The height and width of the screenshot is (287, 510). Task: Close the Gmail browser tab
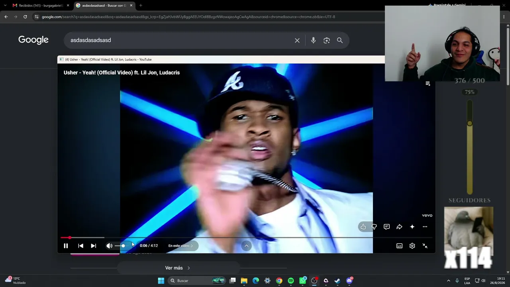pos(68,6)
